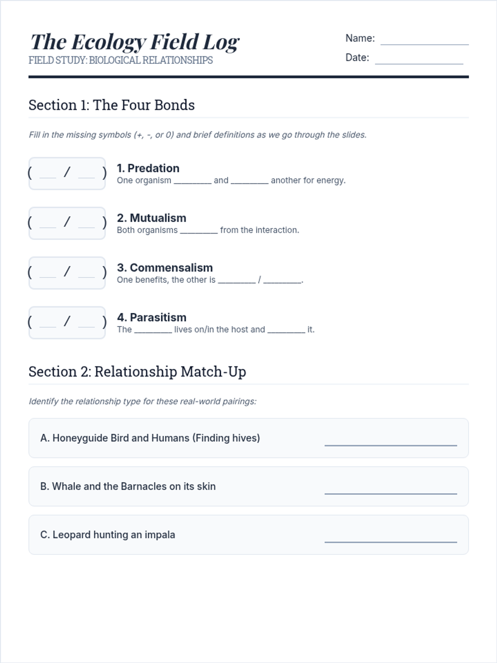
Task: Click the '2. Mutualism' heading
Action: coord(151,218)
